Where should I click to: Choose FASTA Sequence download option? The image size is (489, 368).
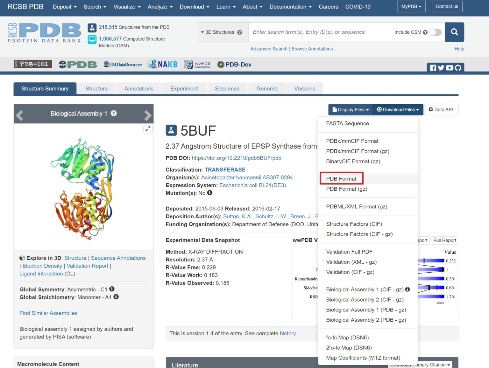pyautogui.click(x=347, y=124)
